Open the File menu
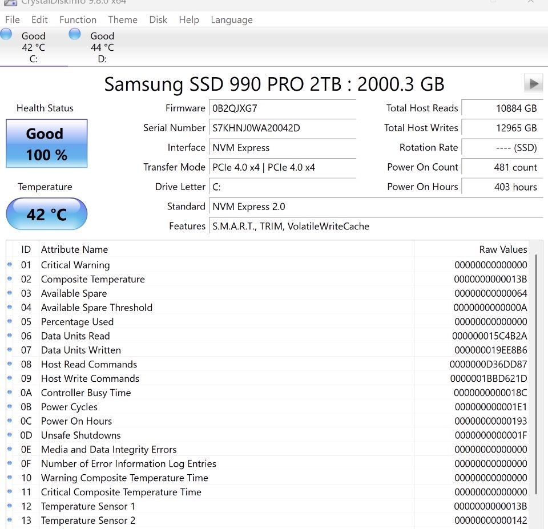Viewport: 548px width, 529px height. 12,19
